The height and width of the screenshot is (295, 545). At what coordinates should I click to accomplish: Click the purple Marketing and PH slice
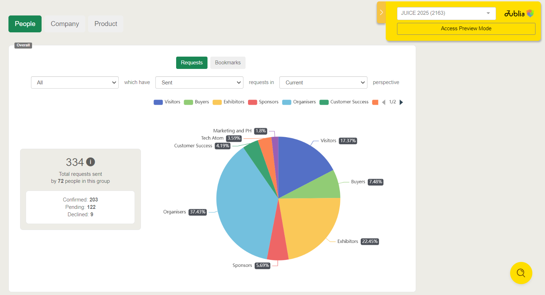(275, 155)
